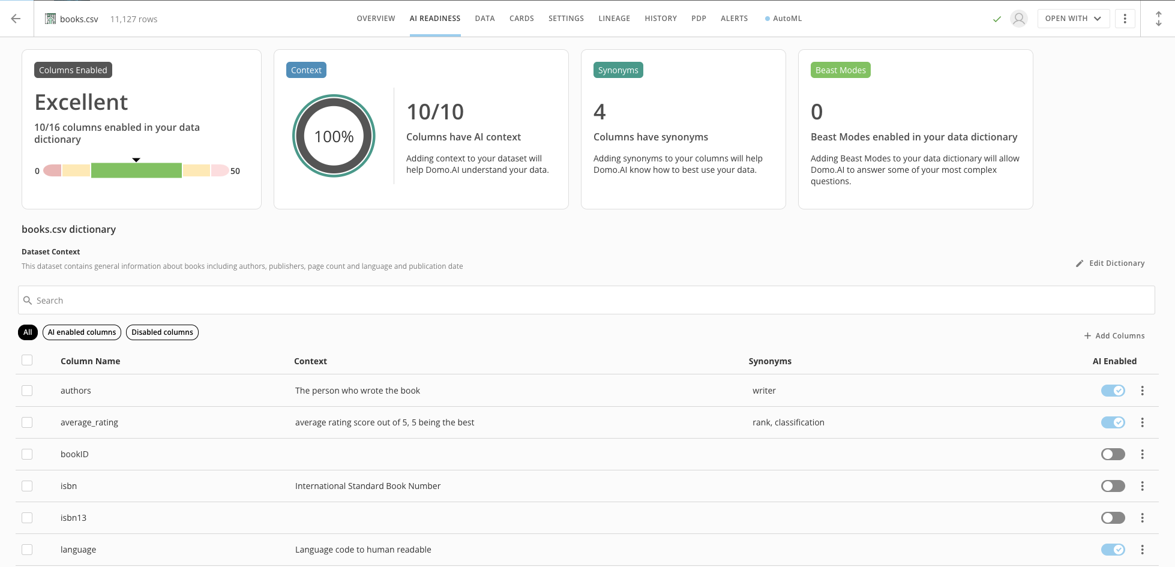Click the expand/collapse vertical arrows icon
The image size is (1175, 567).
(1158, 19)
